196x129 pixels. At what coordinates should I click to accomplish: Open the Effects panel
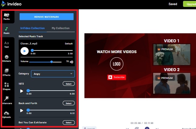click(x=7, y=73)
